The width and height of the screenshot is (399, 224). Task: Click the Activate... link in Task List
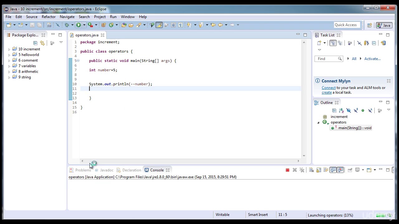[372, 59]
